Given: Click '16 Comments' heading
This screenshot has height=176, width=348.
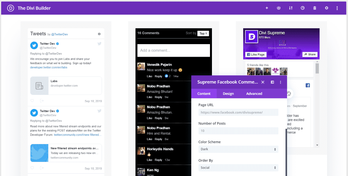Looking at the screenshot, I should pyautogui.click(x=148, y=33).
